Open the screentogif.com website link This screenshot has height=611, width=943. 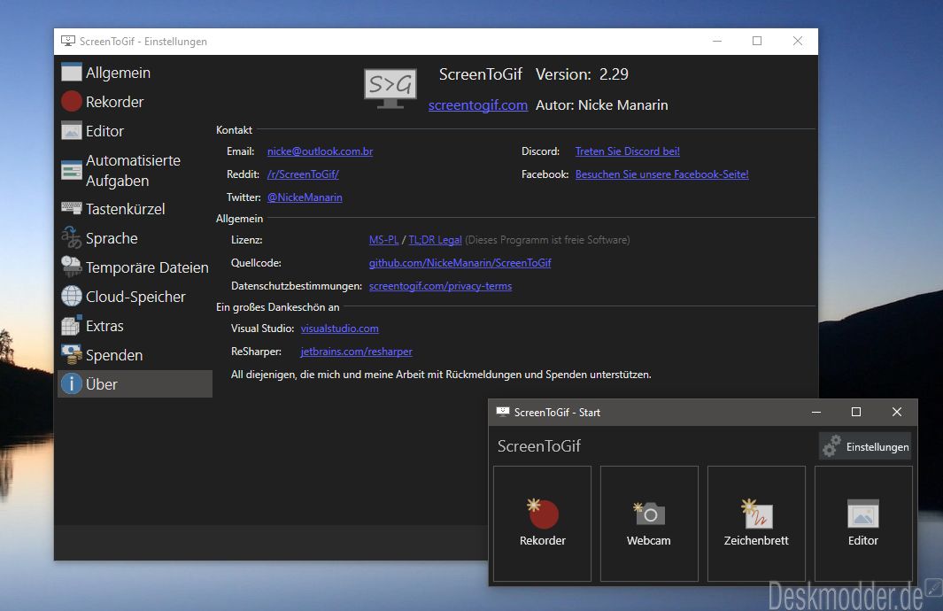[x=478, y=104]
